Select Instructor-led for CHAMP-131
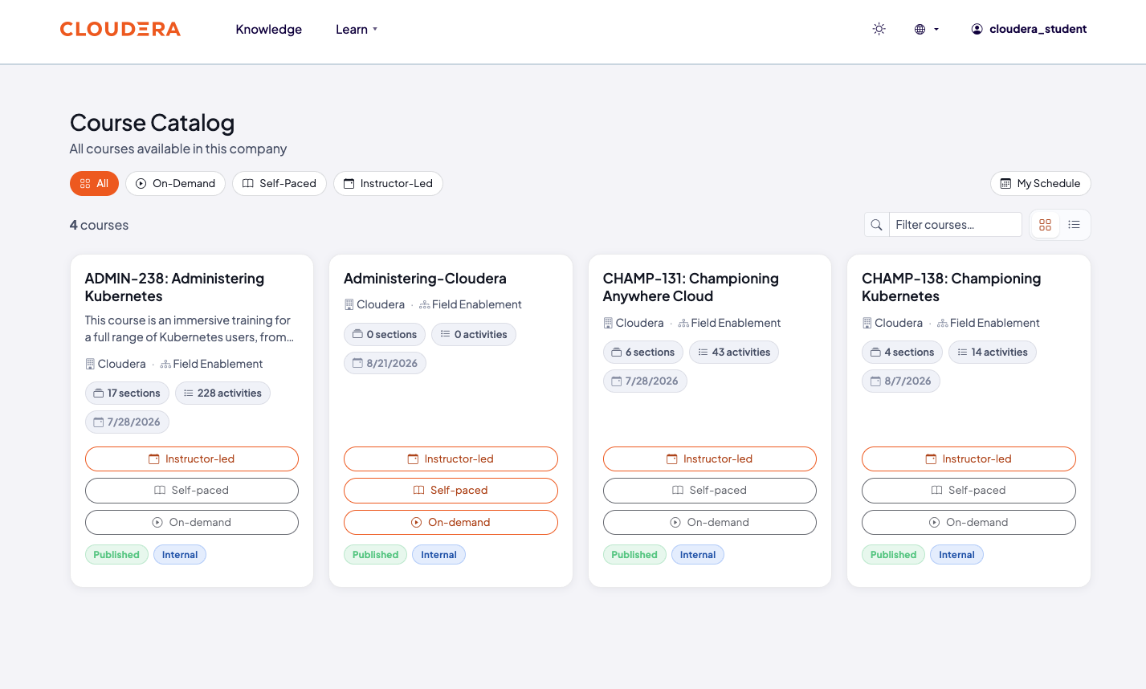This screenshot has height=689, width=1146. (x=710, y=459)
